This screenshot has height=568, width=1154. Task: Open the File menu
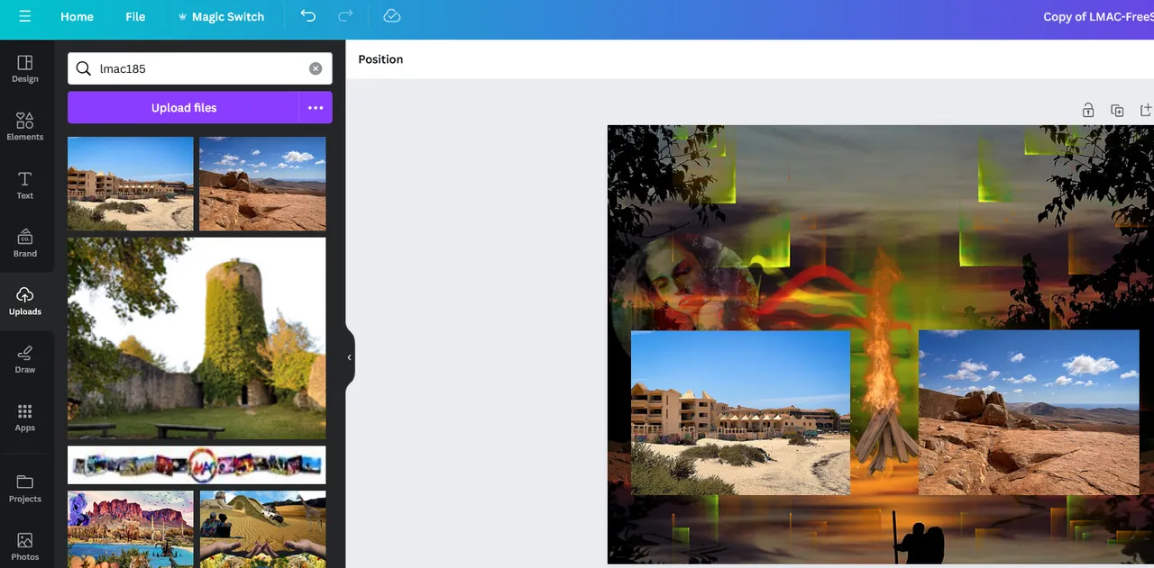[135, 16]
